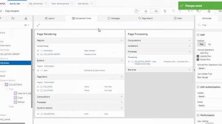This screenshot has height=124, width=222.
Task: Open the shared components icon
Action: (209, 11)
